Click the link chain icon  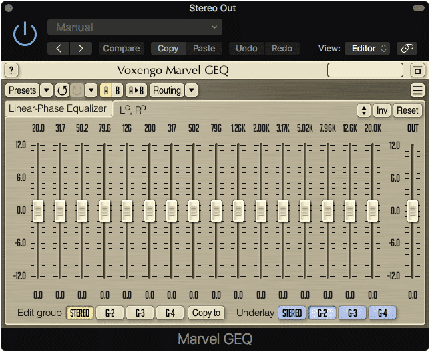pyautogui.click(x=407, y=49)
